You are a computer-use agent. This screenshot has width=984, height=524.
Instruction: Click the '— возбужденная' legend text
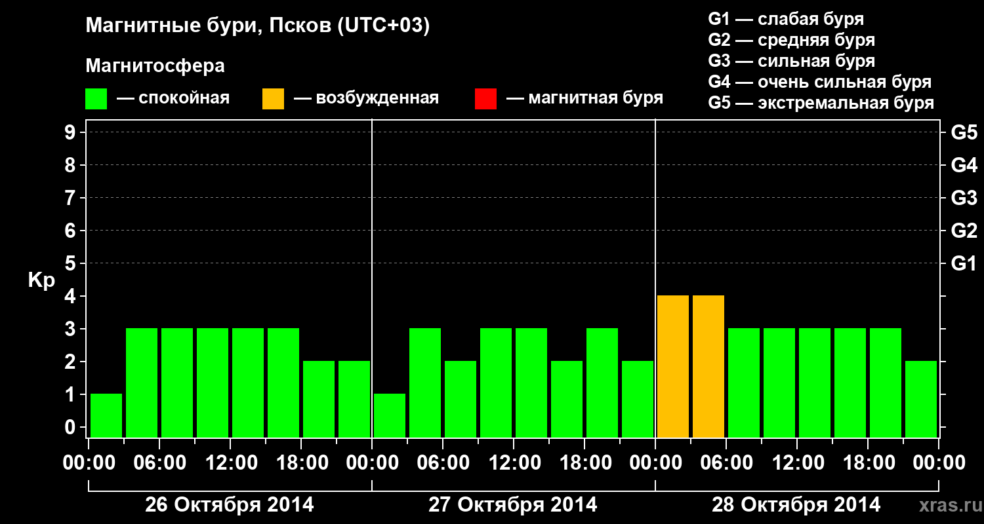coord(367,98)
